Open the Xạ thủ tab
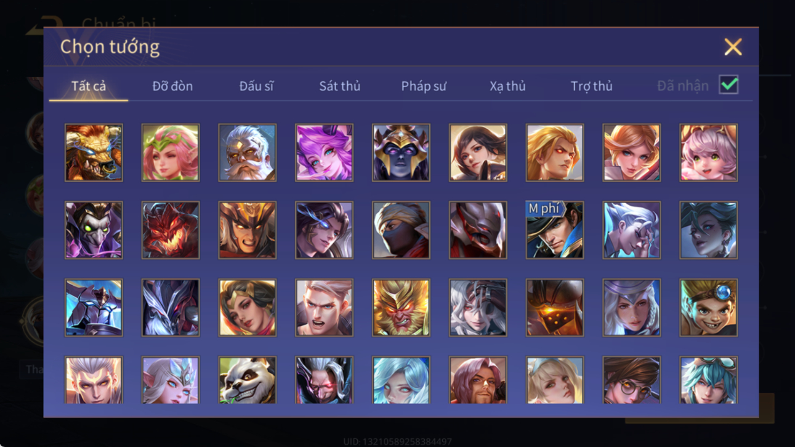The width and height of the screenshot is (795, 447). click(x=507, y=86)
